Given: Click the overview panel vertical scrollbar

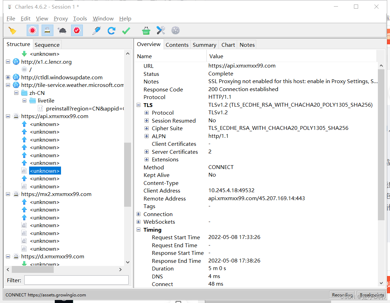Looking at the screenshot, I should pyautogui.click(x=381, y=144).
